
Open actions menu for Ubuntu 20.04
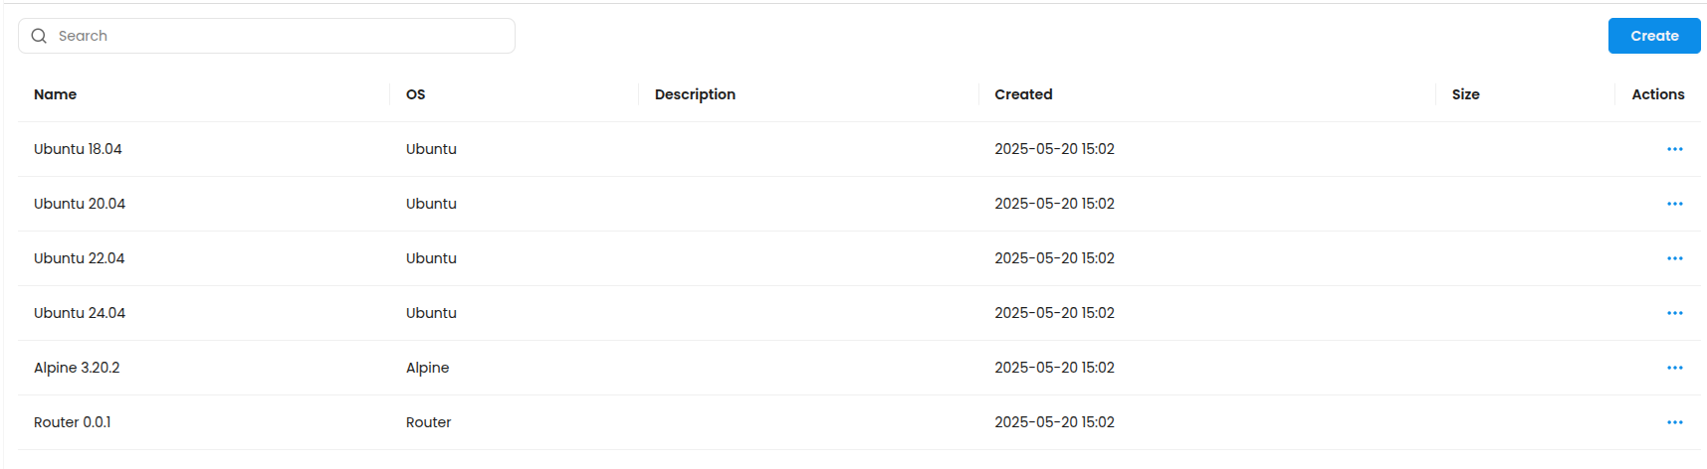coord(1674,204)
